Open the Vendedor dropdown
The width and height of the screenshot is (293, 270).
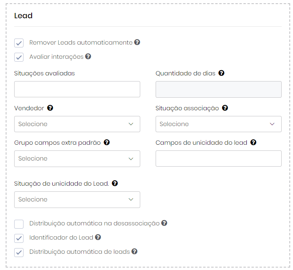click(77, 124)
